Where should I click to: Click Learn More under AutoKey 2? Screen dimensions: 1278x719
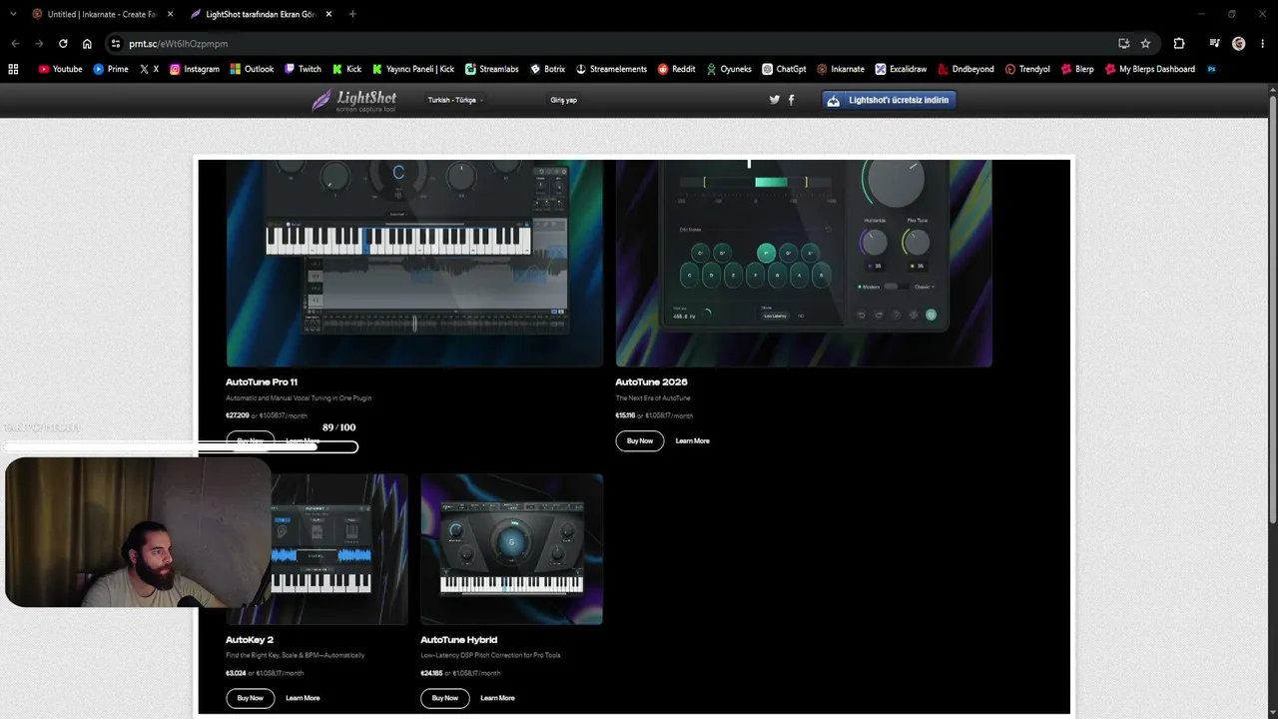tap(303, 698)
